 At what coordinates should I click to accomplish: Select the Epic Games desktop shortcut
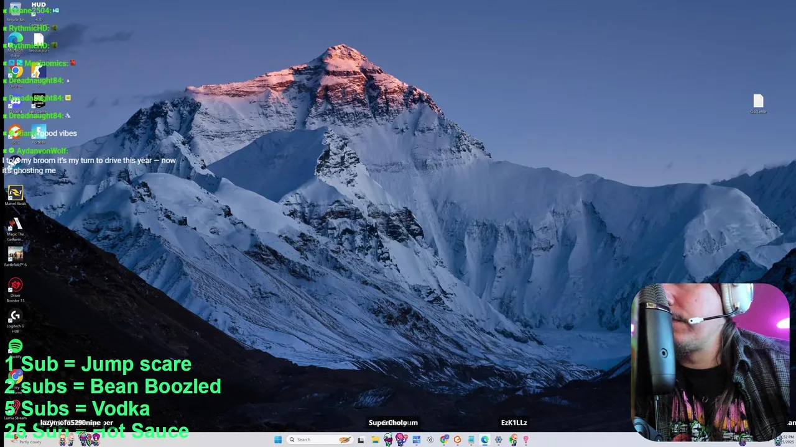pos(39,103)
